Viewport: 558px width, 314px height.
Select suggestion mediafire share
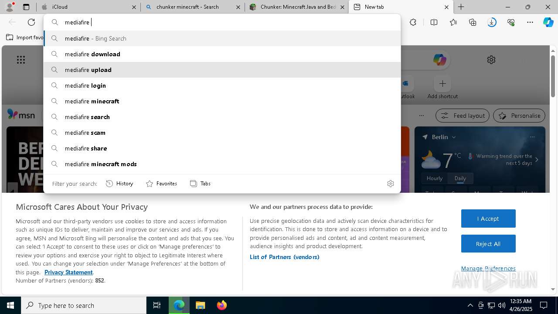coord(222,148)
